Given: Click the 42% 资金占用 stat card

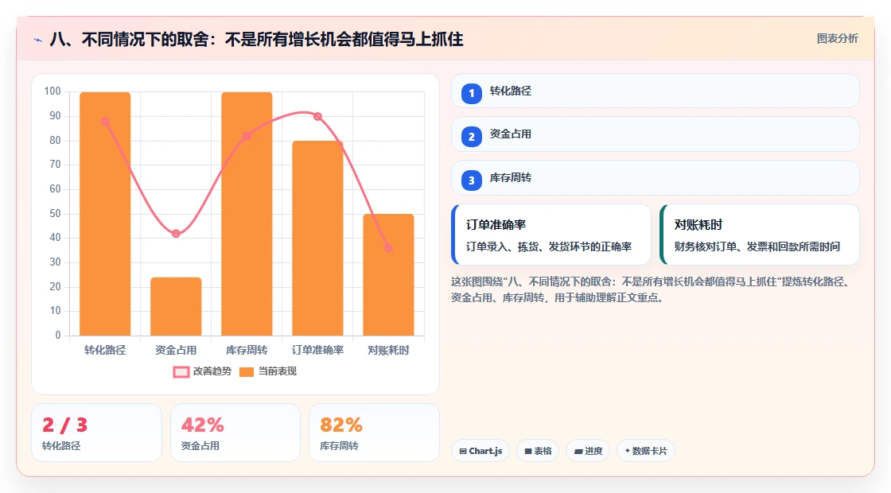Looking at the screenshot, I should 235,433.
